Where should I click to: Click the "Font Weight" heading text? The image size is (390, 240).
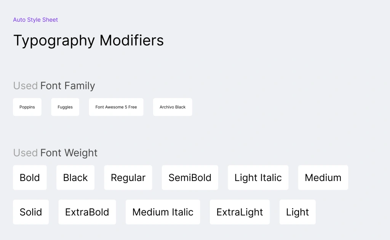click(x=69, y=153)
